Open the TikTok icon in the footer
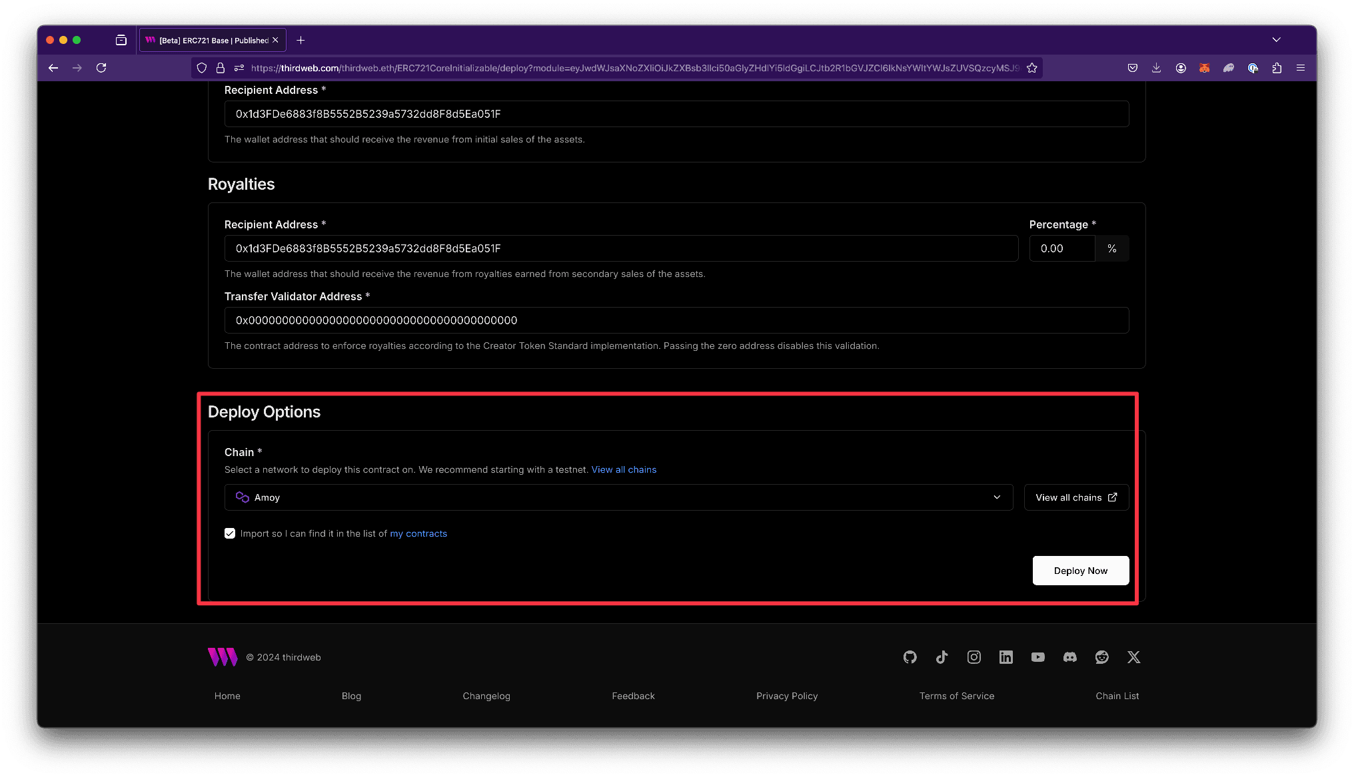 click(x=942, y=657)
